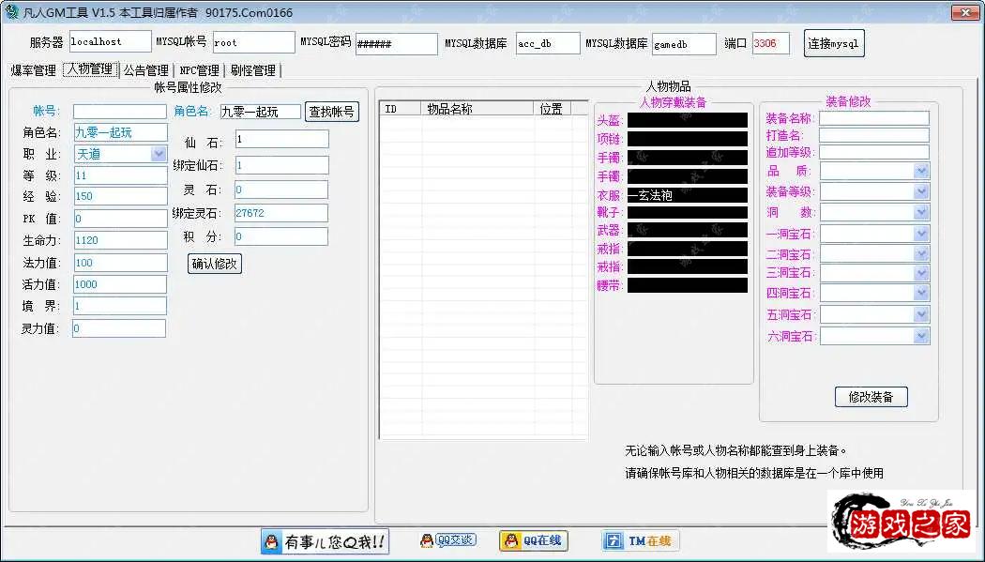Click the GM tool icon in the title bar

pos(10,11)
